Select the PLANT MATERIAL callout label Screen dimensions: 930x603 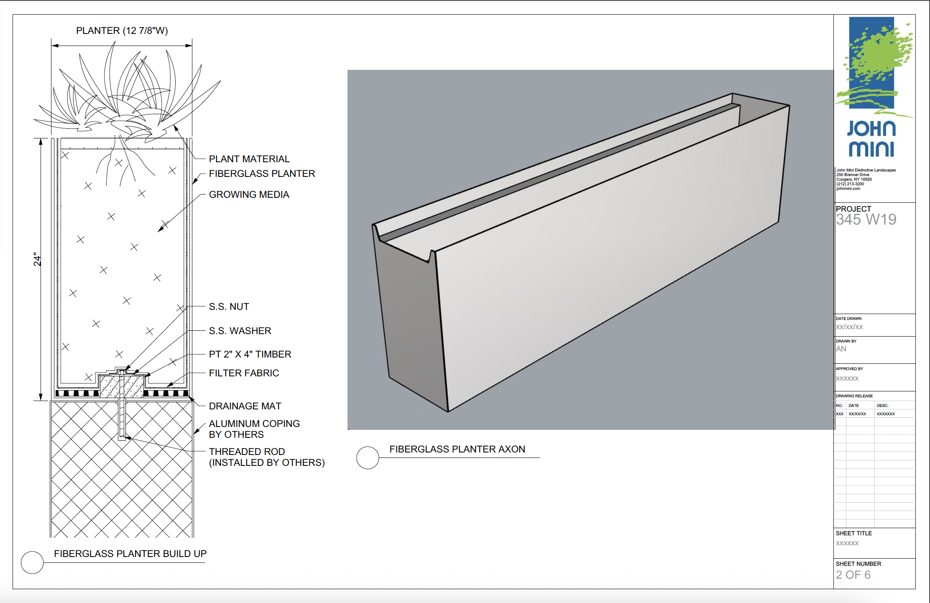[x=249, y=159]
